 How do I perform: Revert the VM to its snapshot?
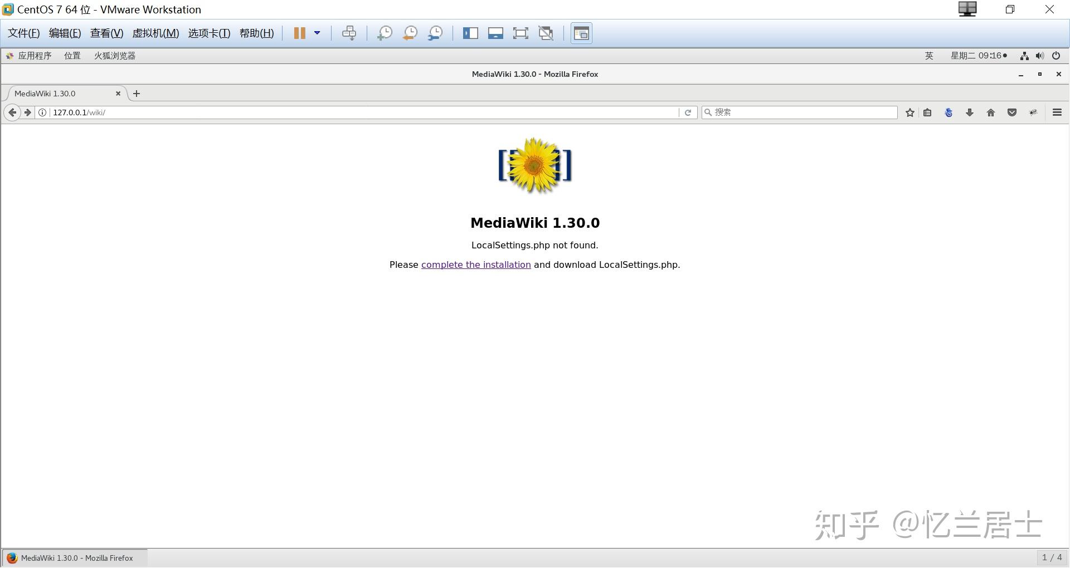click(x=410, y=33)
